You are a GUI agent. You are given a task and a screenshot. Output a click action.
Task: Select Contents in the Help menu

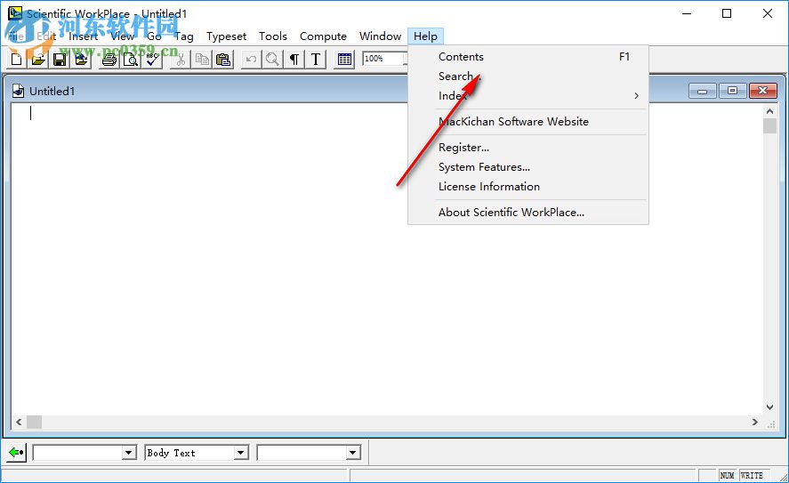[x=527, y=56]
